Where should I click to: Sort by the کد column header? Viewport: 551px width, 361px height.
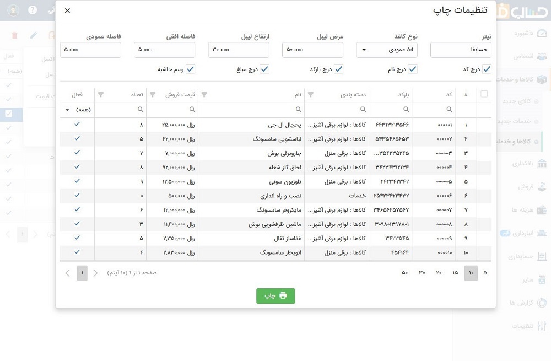(x=449, y=95)
